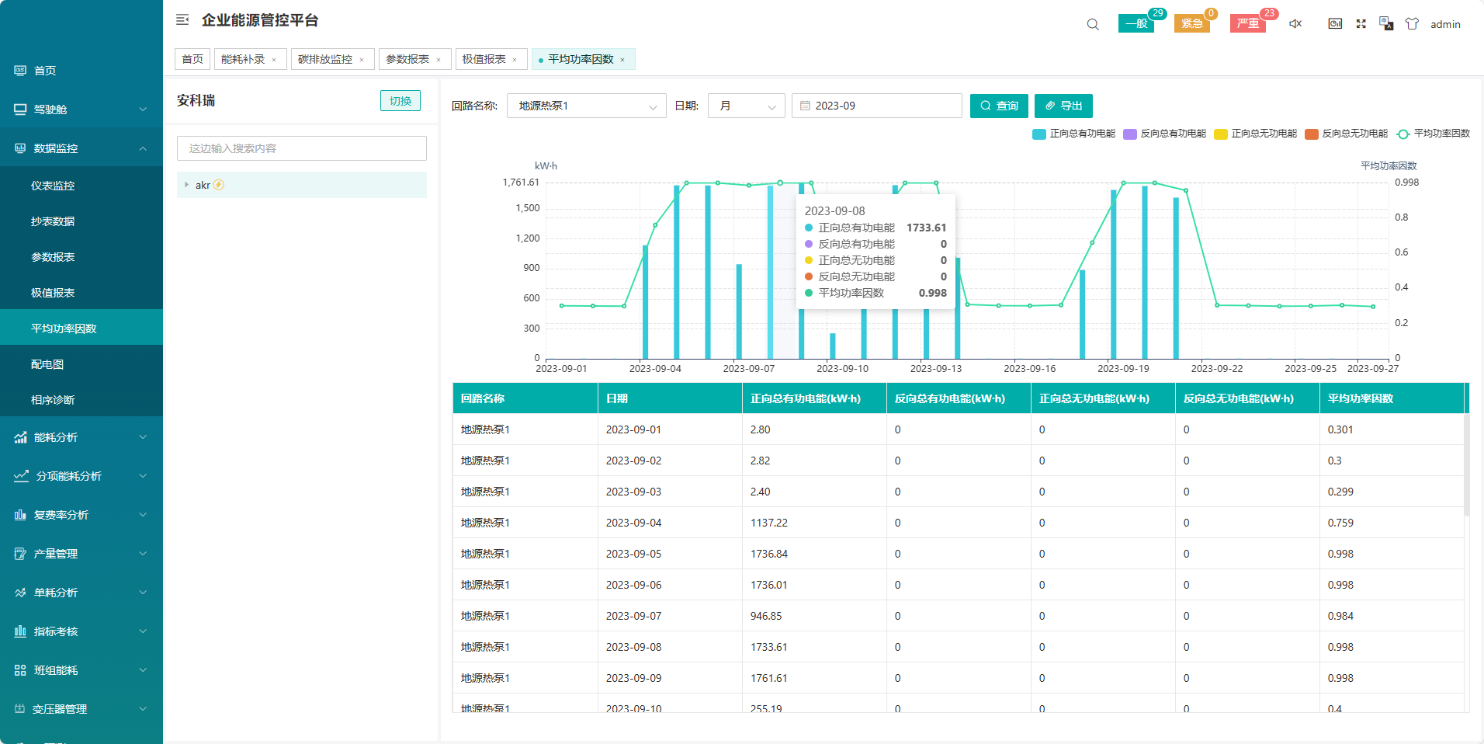The width and height of the screenshot is (1484, 744).
Task: Click the 正向总无功电能 yellow legend swatch
Action: click(x=1221, y=134)
